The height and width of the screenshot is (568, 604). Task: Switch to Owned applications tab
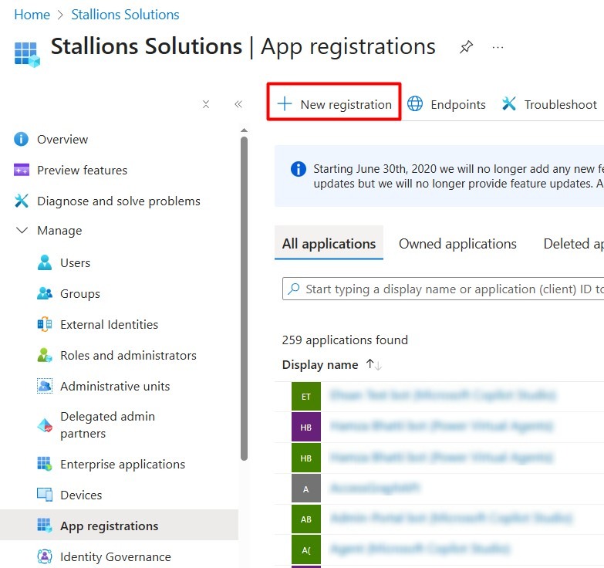coord(457,244)
